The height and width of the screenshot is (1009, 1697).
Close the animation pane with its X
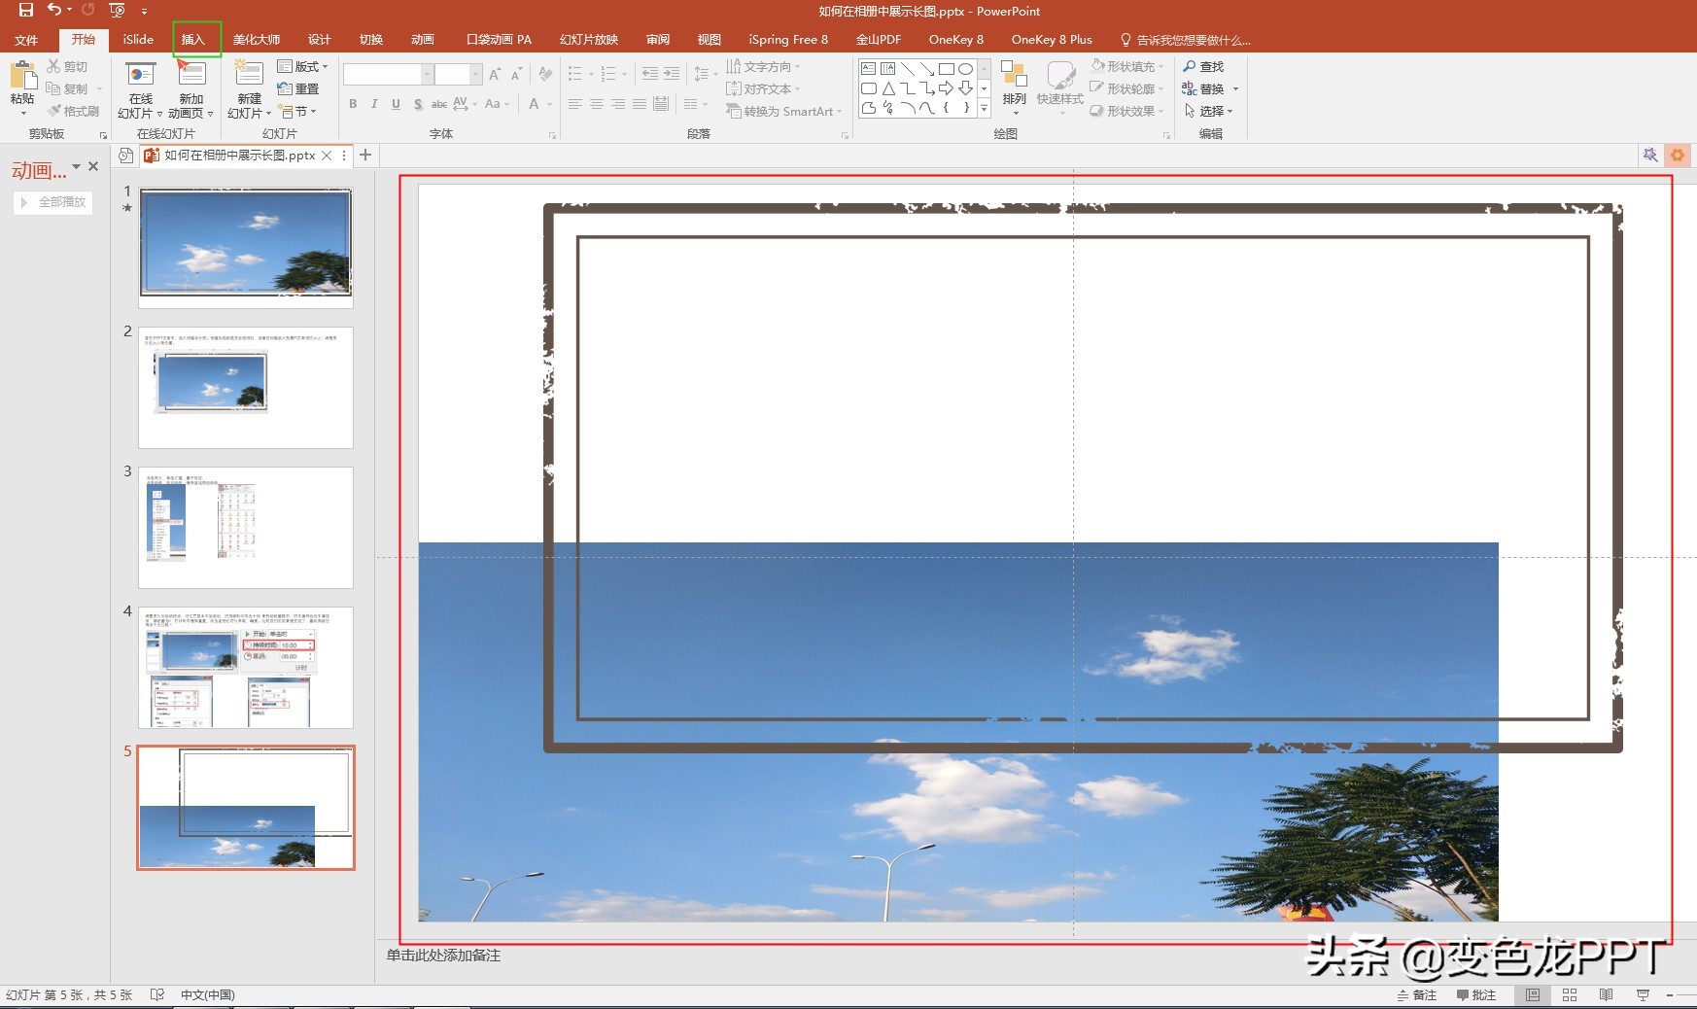pos(93,167)
